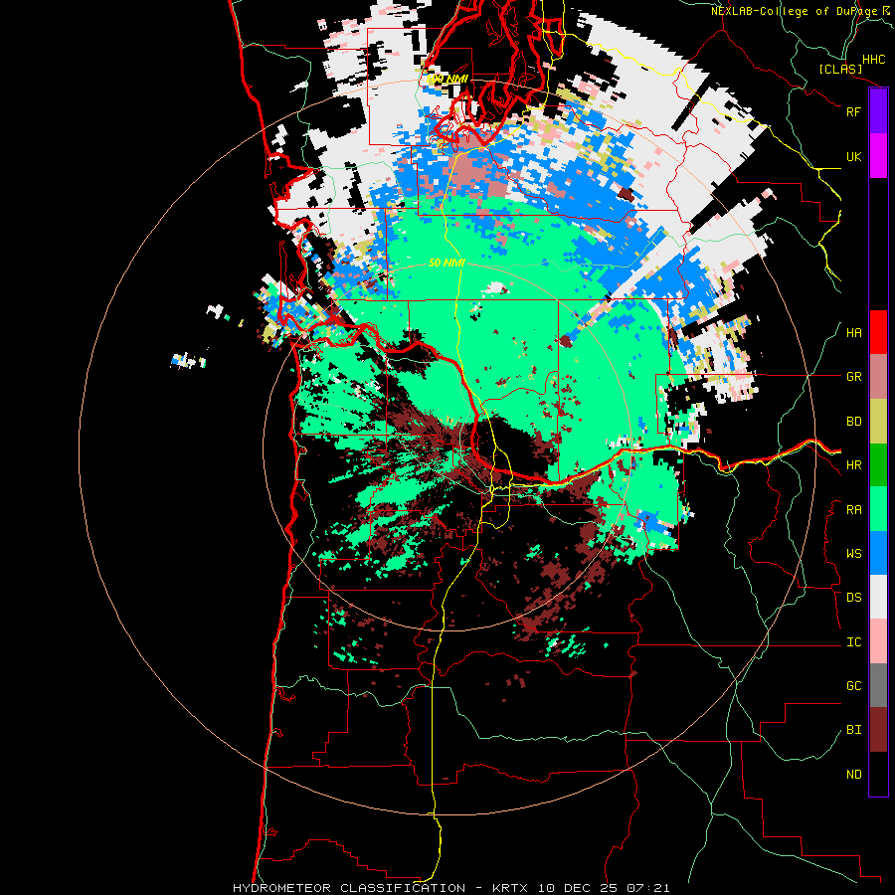
Task: Click the 07:21 time stamp
Action: 647,888
